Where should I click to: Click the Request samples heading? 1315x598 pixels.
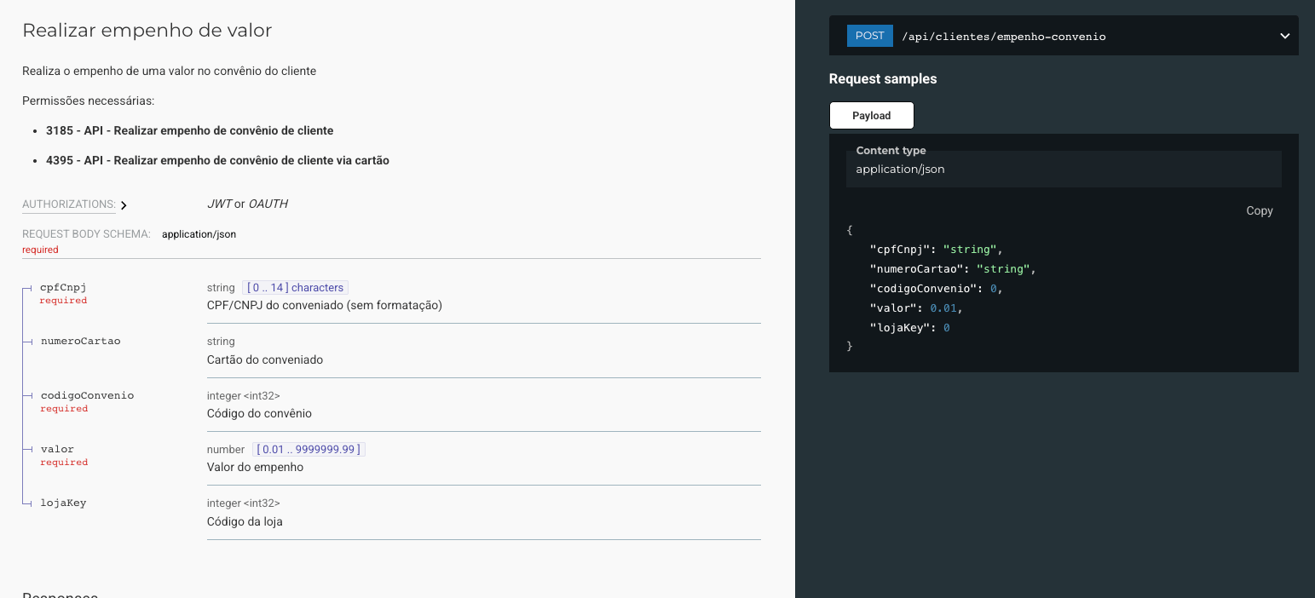click(883, 78)
